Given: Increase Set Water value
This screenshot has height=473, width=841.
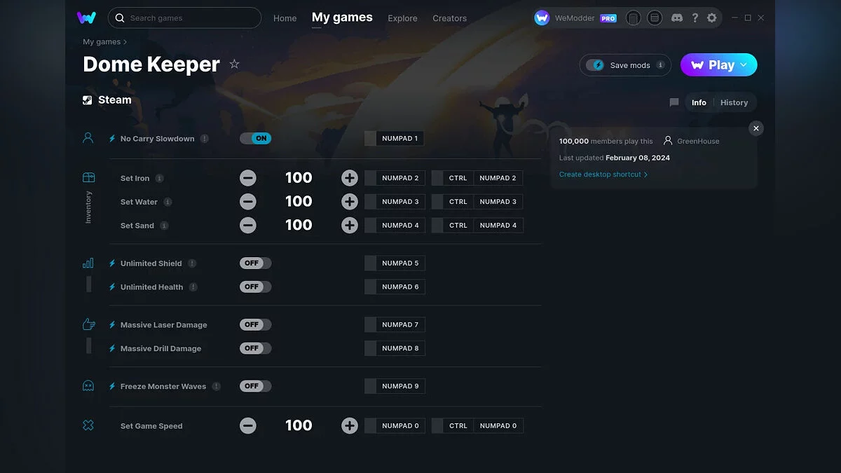Looking at the screenshot, I should coord(350,202).
